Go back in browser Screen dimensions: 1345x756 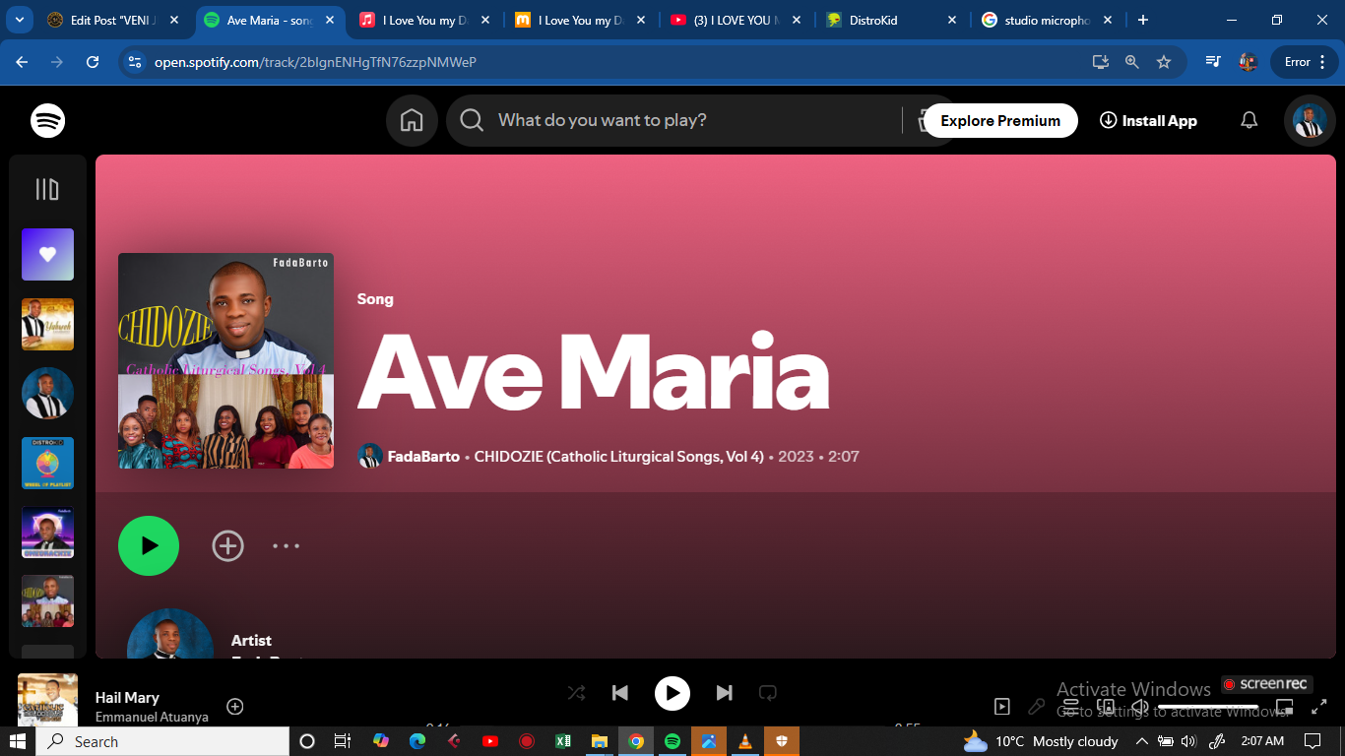pos(22,62)
